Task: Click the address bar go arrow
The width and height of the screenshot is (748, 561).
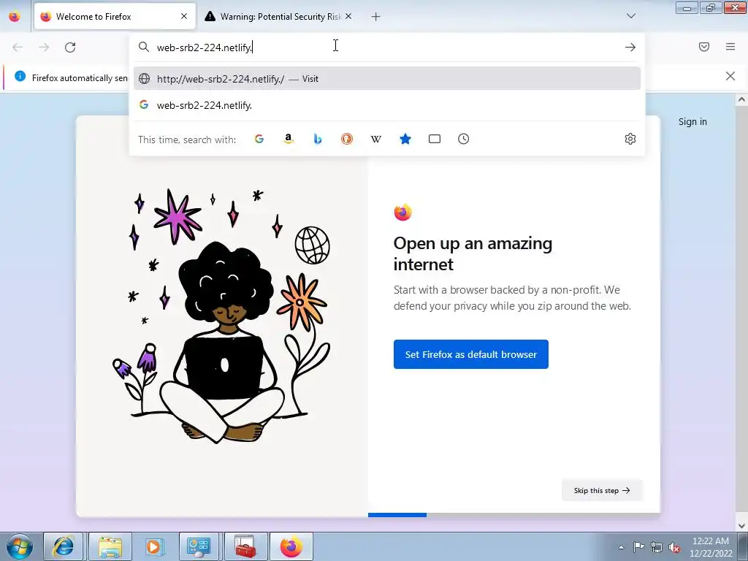Action: (x=630, y=47)
